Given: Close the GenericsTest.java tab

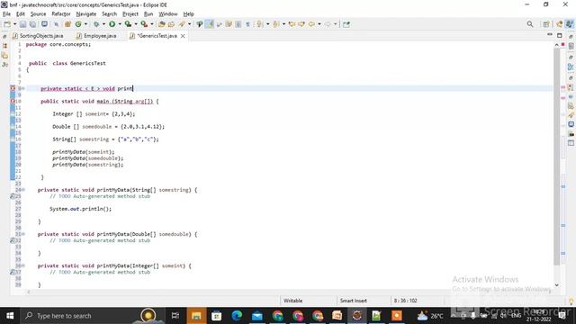Looking at the screenshot, I should point(183,36).
